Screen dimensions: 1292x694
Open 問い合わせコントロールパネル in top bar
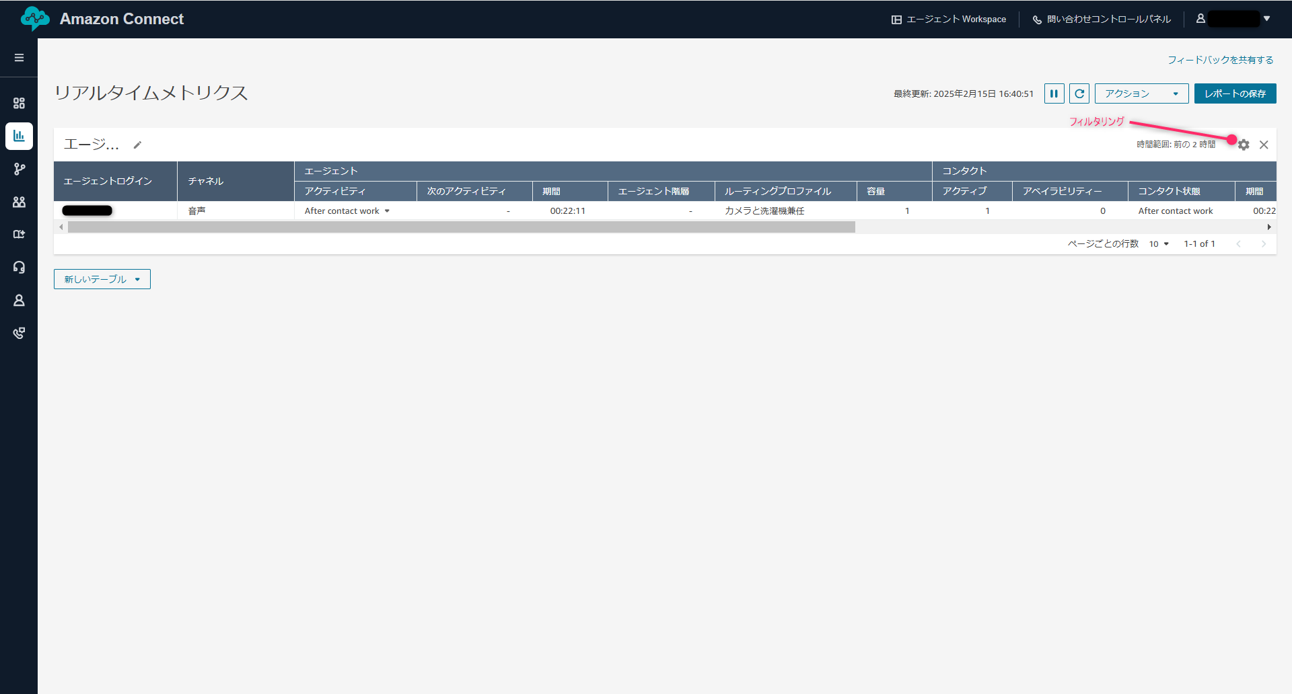1102,20
